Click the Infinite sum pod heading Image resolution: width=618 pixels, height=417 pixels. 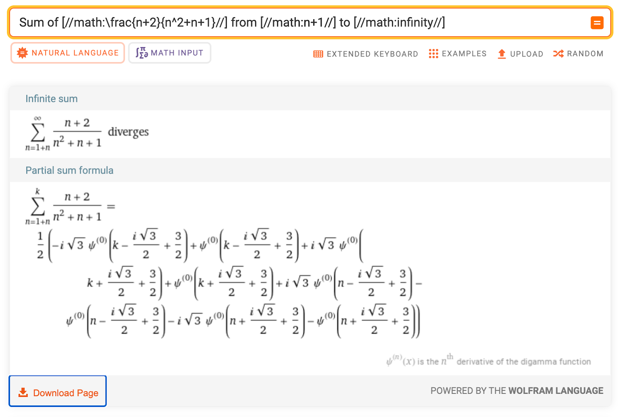point(51,99)
